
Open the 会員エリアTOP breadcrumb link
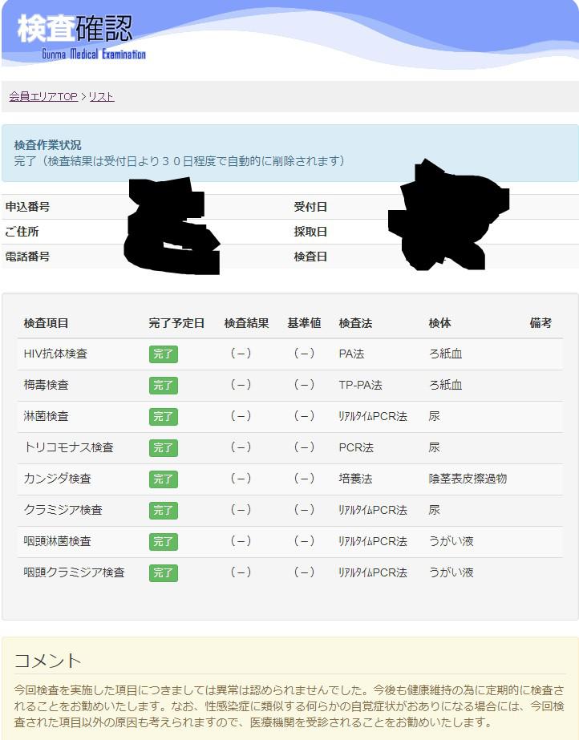pyautogui.click(x=43, y=97)
